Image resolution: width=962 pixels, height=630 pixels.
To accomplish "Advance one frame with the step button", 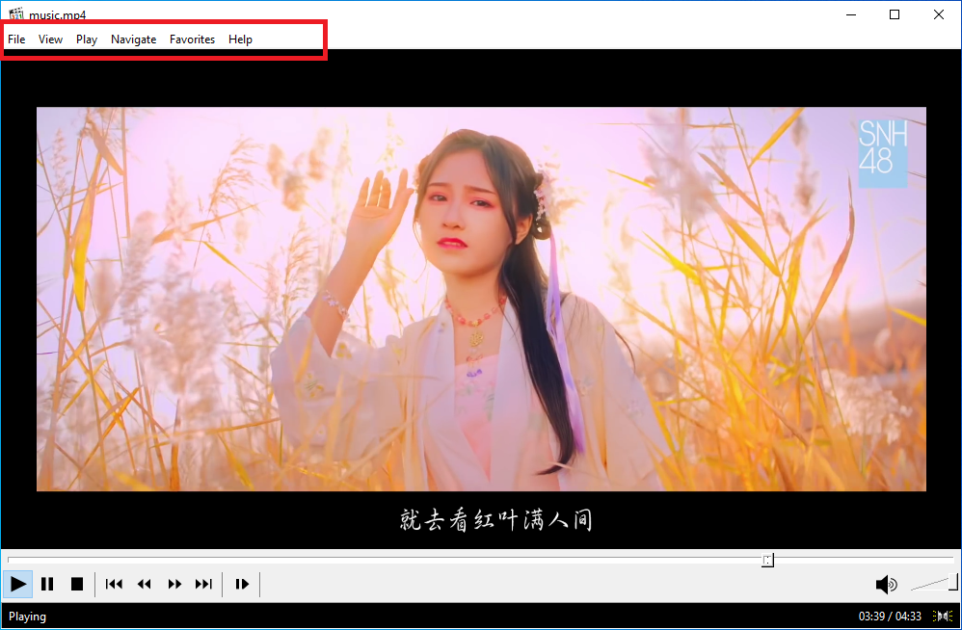I will [x=242, y=584].
